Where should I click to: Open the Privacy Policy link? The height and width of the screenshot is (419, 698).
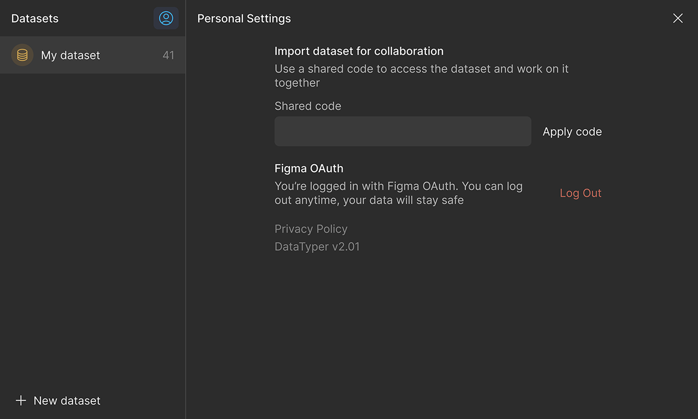point(311,229)
